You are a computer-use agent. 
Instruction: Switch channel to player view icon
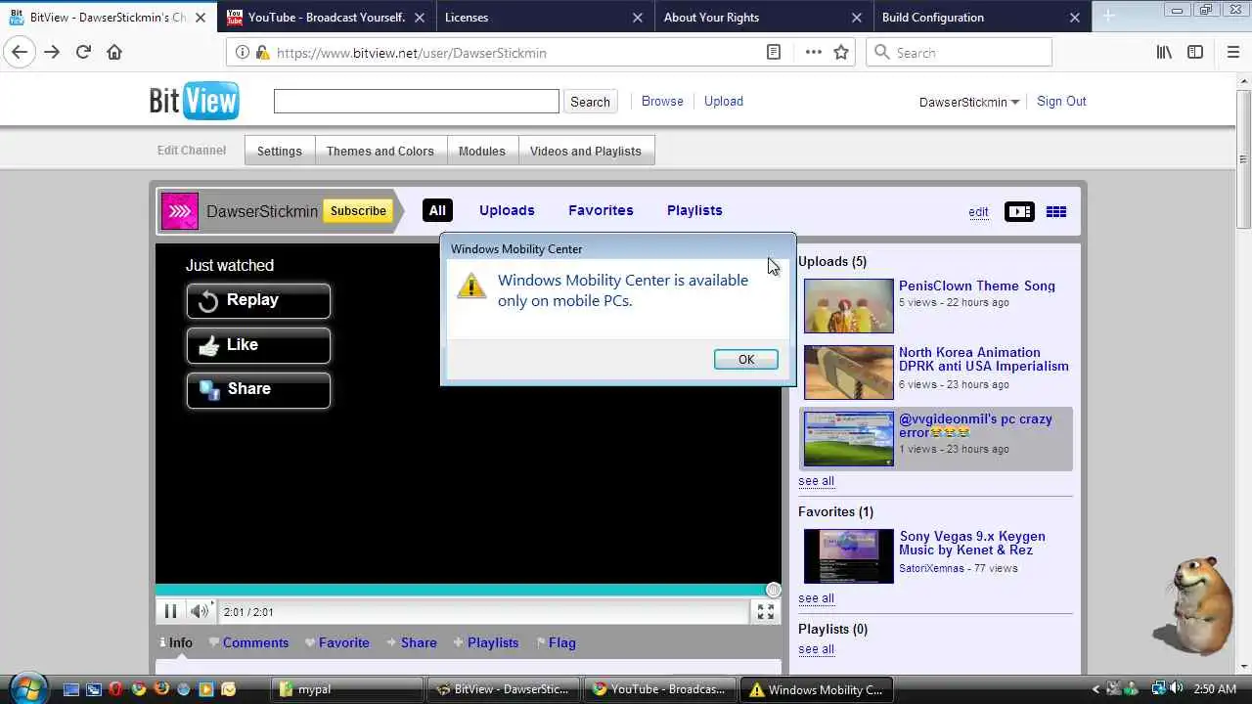1019,211
